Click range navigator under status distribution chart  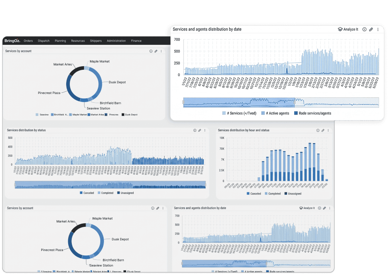(x=110, y=185)
